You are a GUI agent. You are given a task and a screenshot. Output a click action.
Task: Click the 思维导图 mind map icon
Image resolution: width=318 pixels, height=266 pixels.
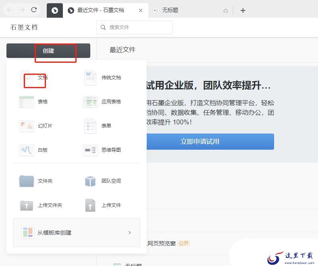coord(90,150)
